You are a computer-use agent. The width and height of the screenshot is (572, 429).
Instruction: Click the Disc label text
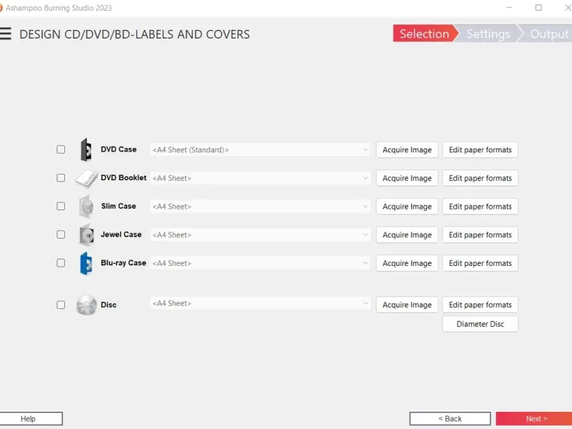click(109, 305)
